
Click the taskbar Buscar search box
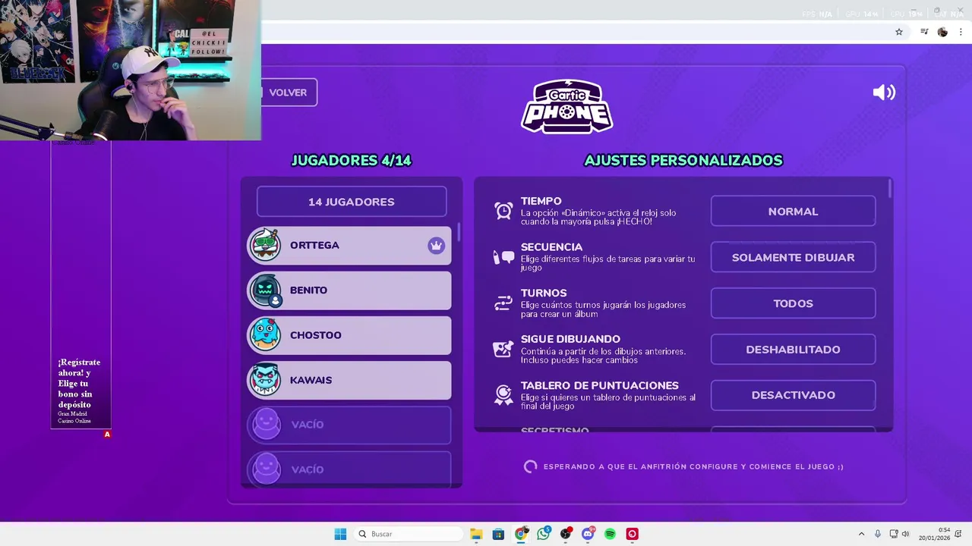(409, 534)
